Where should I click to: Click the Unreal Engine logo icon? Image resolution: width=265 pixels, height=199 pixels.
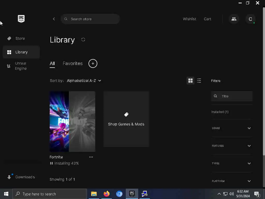(x=9, y=66)
